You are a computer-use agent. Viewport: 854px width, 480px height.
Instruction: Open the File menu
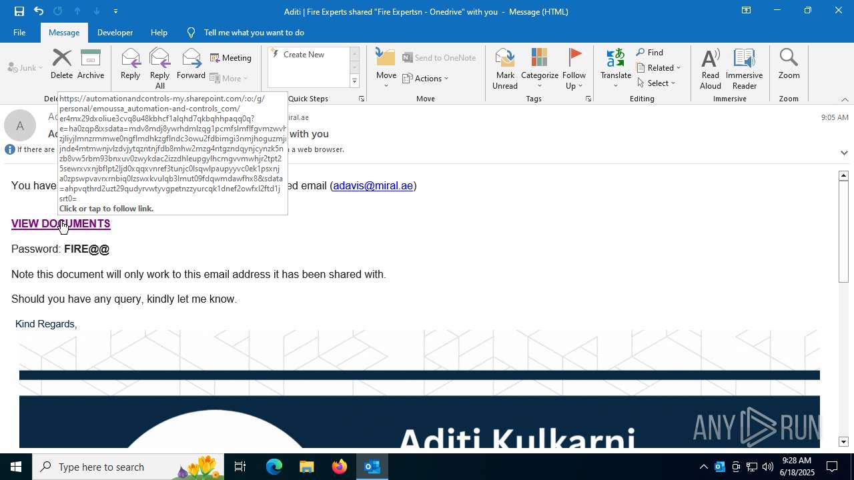pos(19,33)
